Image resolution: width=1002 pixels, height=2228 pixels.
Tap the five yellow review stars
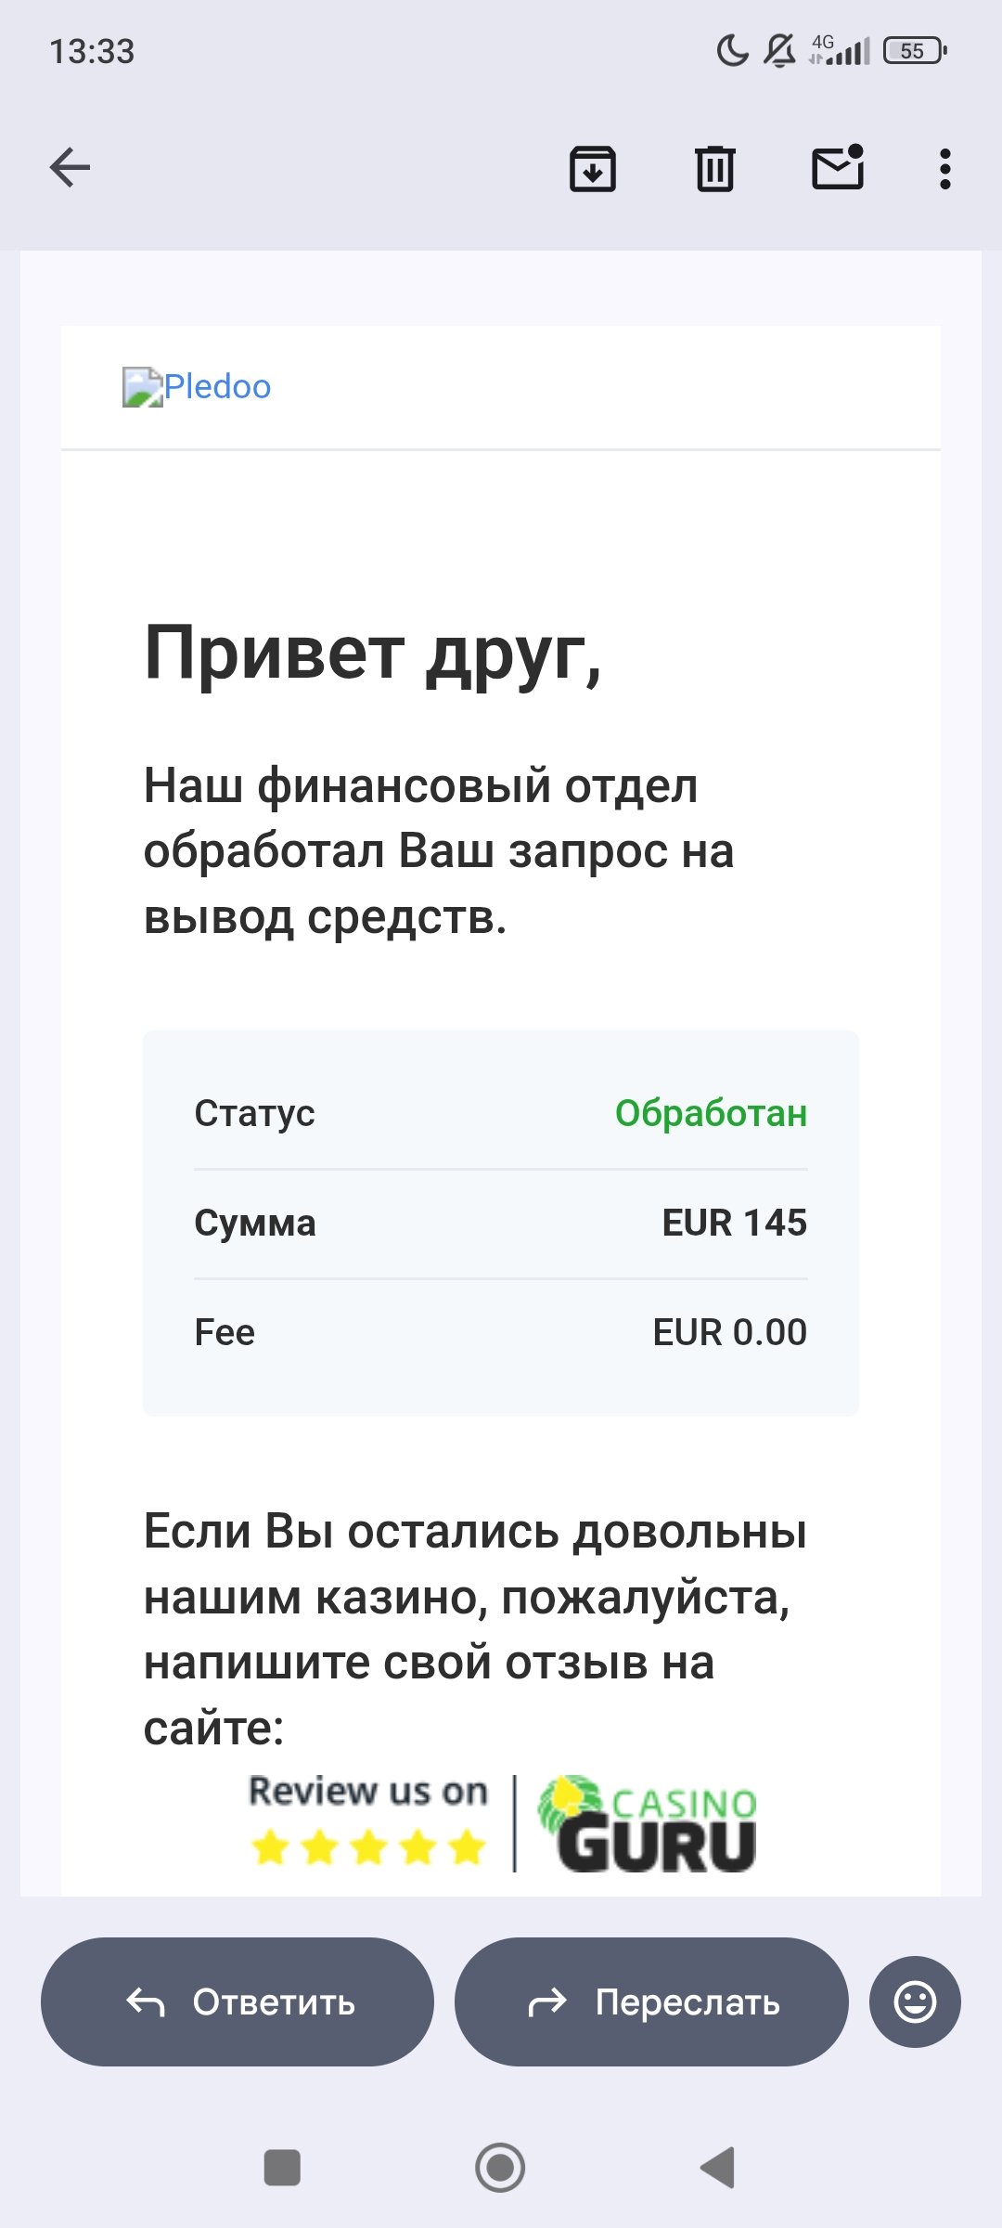pyautogui.click(x=368, y=1847)
